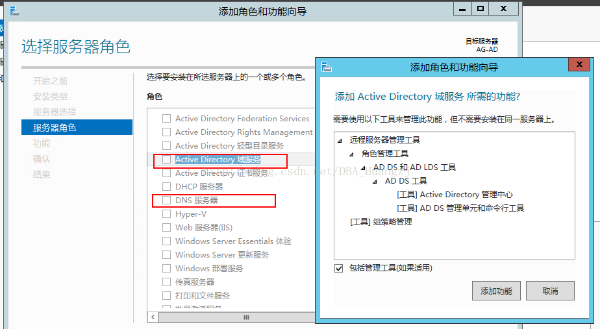This screenshot has height=329, width=600.
Task: Check DNS 服务器 role
Action: pos(166,200)
